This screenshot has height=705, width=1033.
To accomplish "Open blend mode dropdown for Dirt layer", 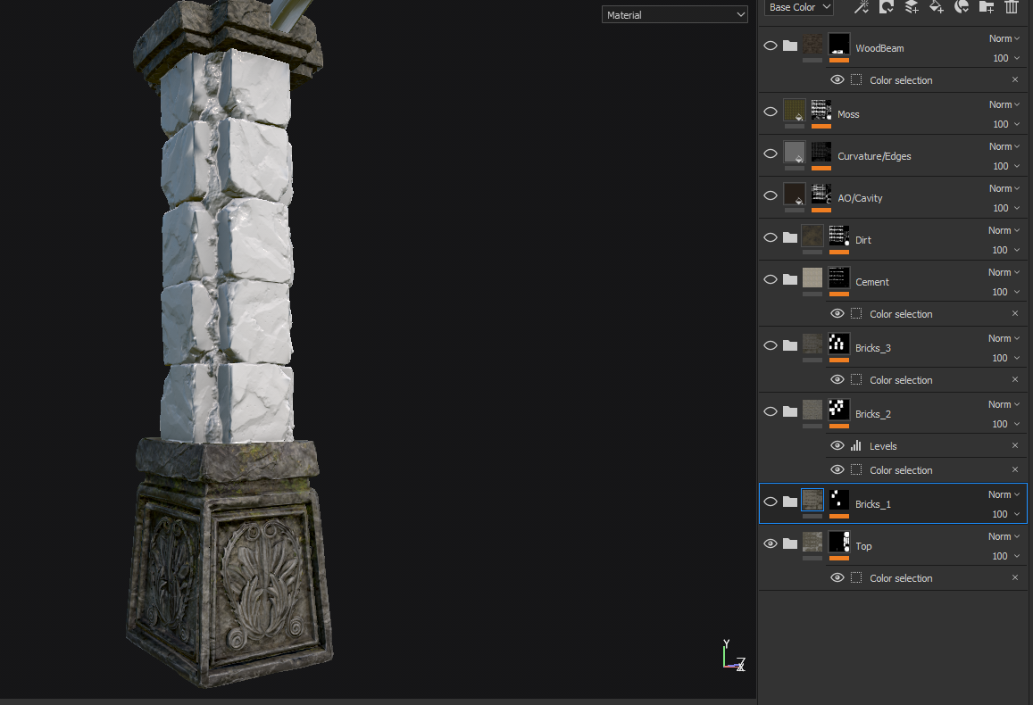I will click(x=1004, y=230).
